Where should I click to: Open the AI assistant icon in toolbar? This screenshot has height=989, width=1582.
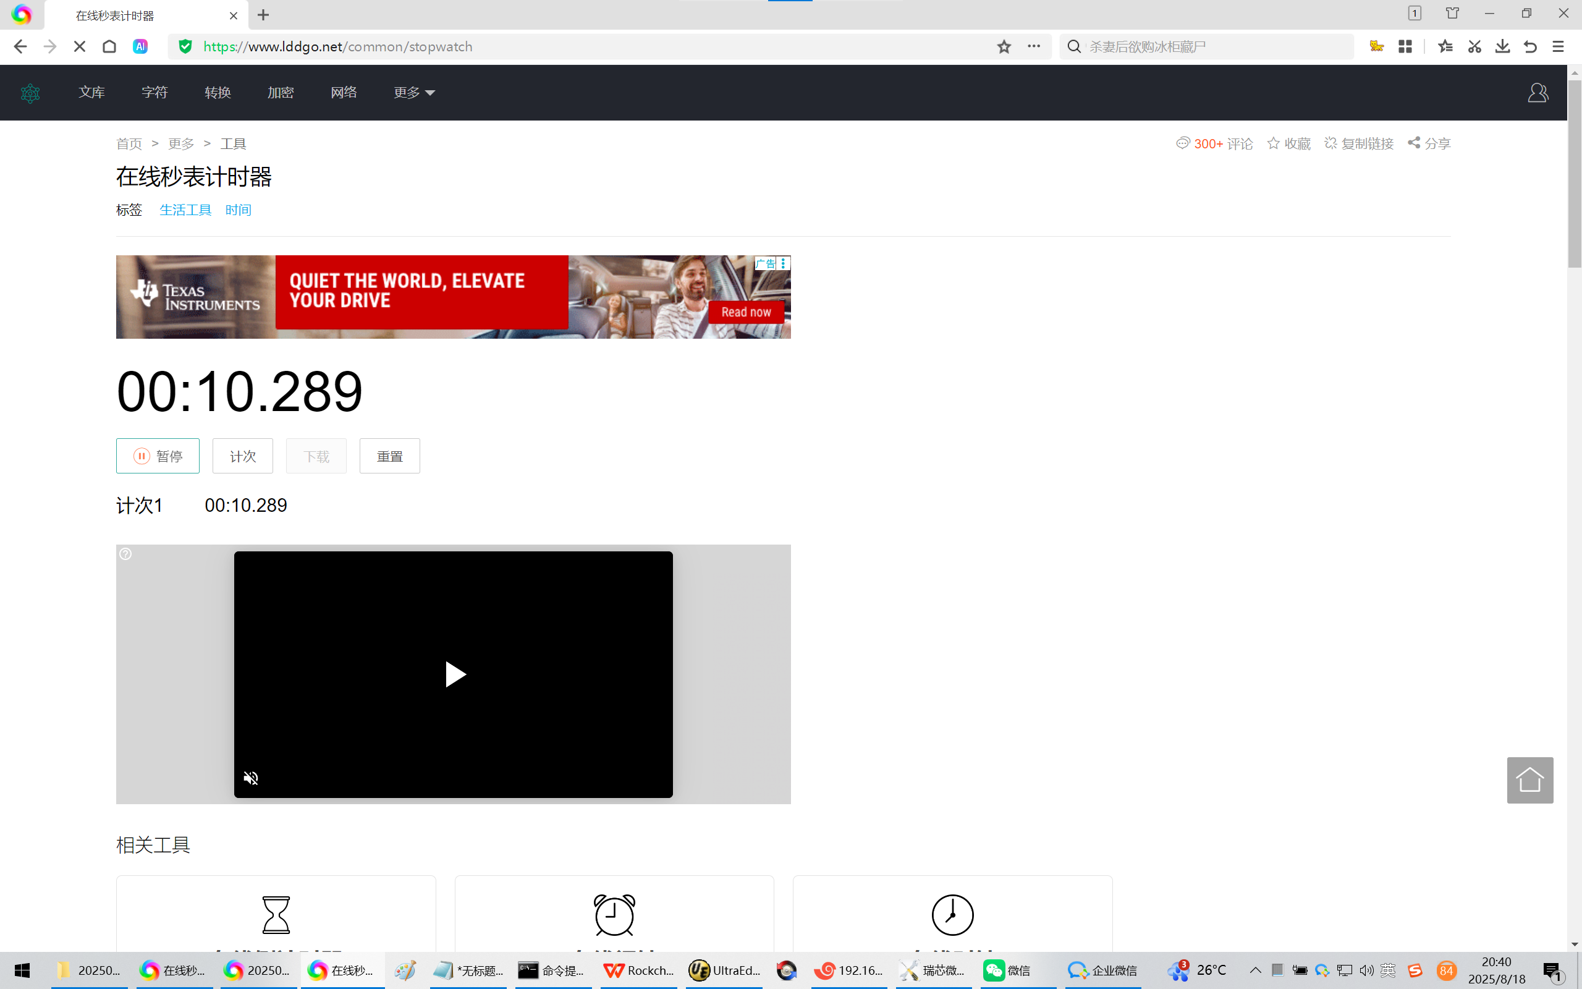tap(140, 46)
